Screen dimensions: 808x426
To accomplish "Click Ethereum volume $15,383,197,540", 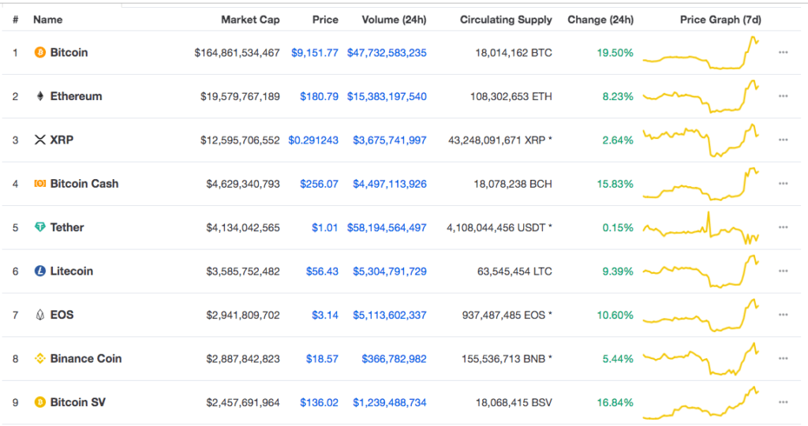I will [387, 96].
